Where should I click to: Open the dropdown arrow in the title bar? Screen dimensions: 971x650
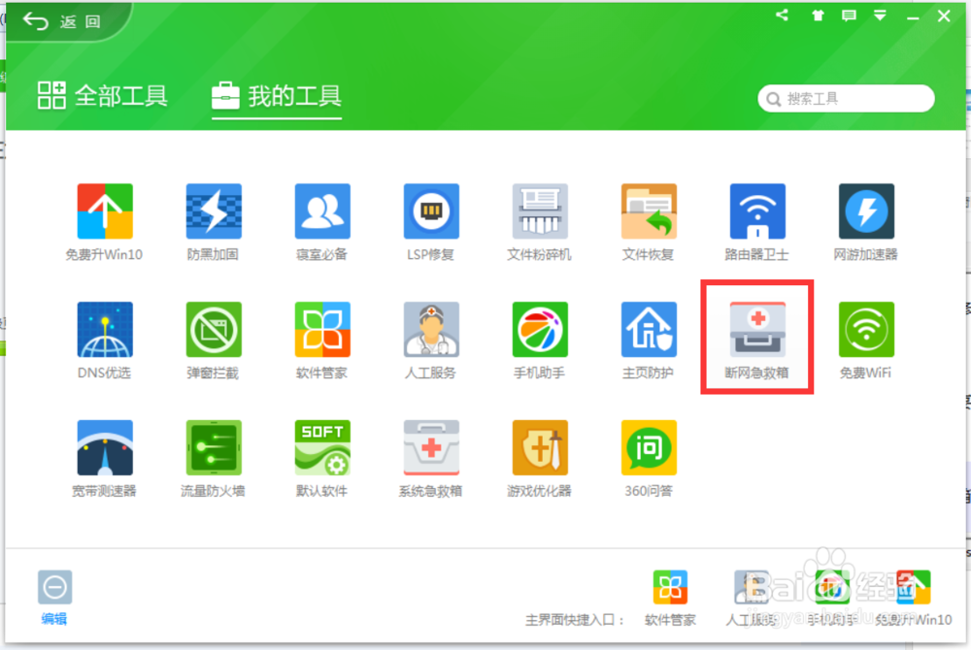pos(880,16)
